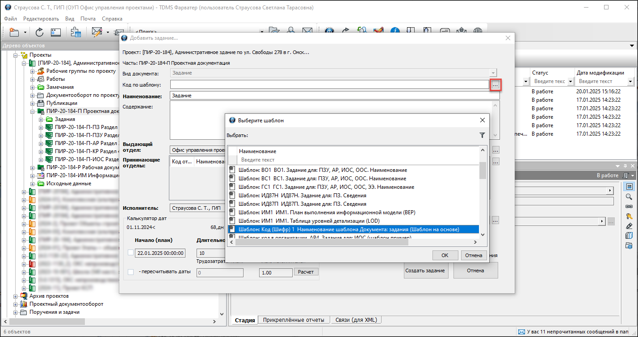Collapse the [ПИР-20-184] project node
The width and height of the screenshot is (638, 337).
tap(24, 63)
